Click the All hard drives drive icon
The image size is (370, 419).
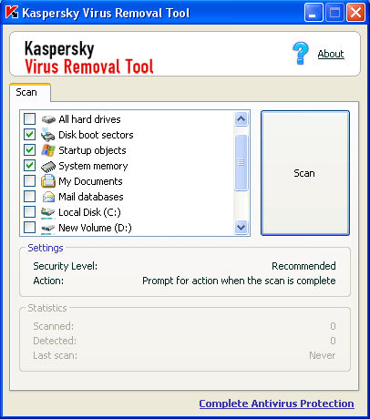48,119
